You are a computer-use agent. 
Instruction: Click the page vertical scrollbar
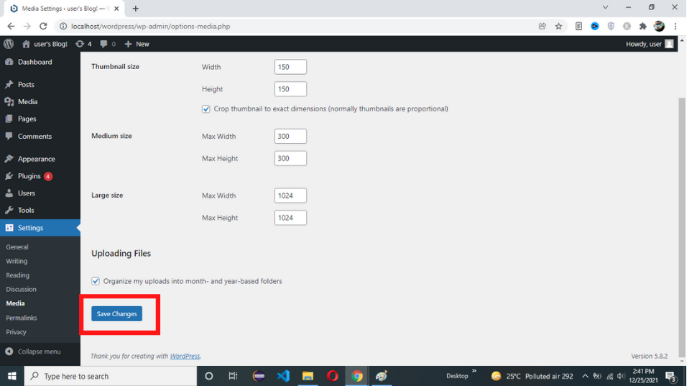(x=682, y=227)
